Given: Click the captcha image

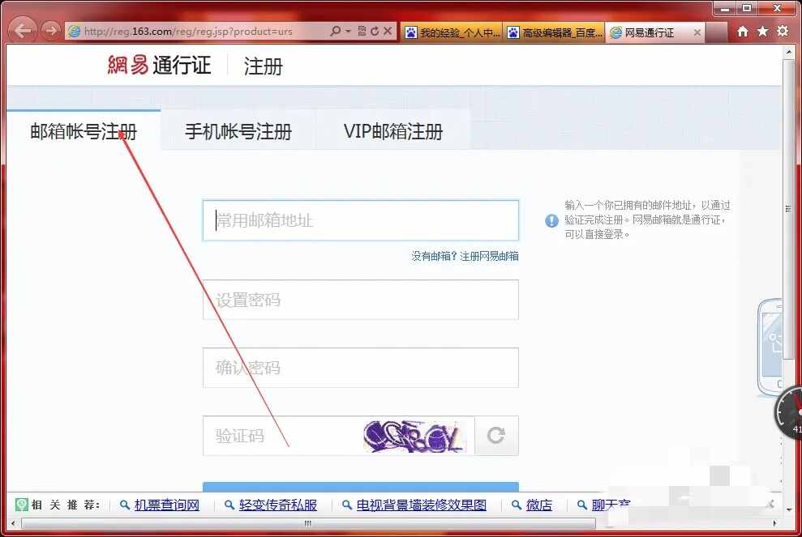Looking at the screenshot, I should pyautogui.click(x=415, y=436).
